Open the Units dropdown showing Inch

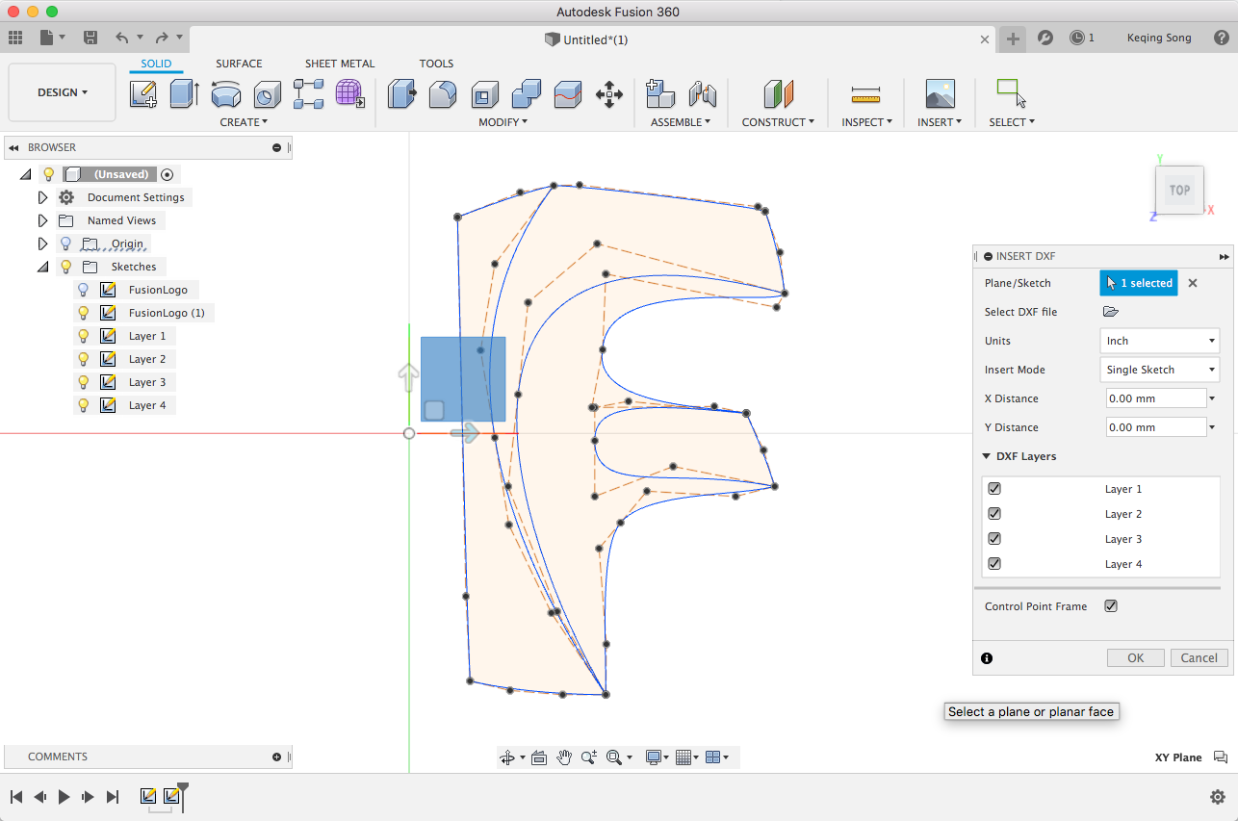pyautogui.click(x=1159, y=341)
